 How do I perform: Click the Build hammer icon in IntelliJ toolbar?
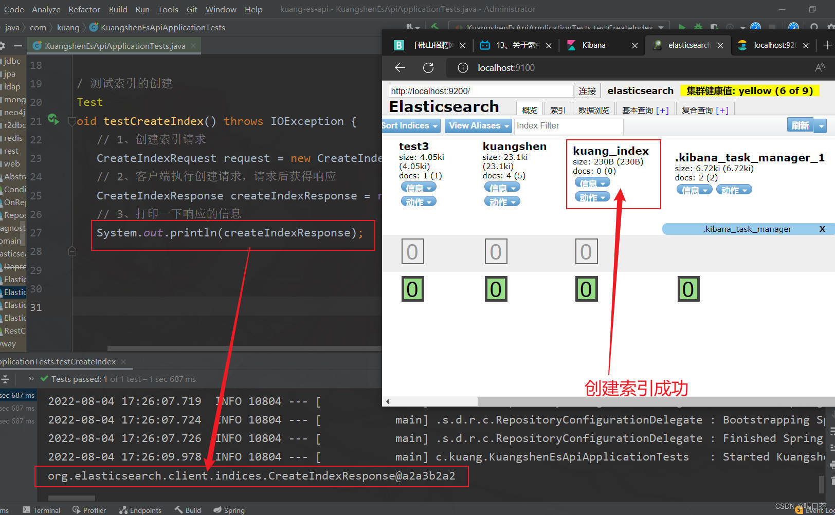(x=435, y=27)
